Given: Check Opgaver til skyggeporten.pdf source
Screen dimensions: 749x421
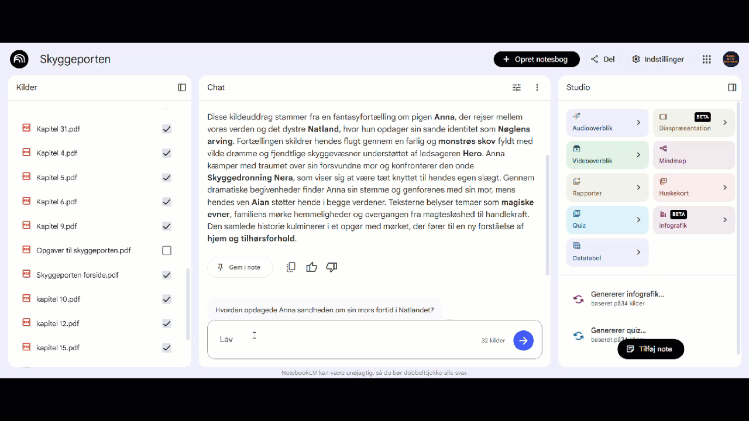Looking at the screenshot, I should (x=167, y=250).
